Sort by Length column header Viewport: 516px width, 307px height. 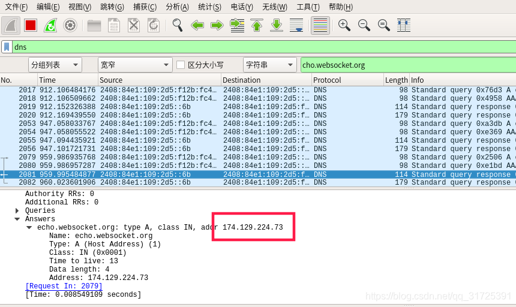pyautogui.click(x=397, y=80)
